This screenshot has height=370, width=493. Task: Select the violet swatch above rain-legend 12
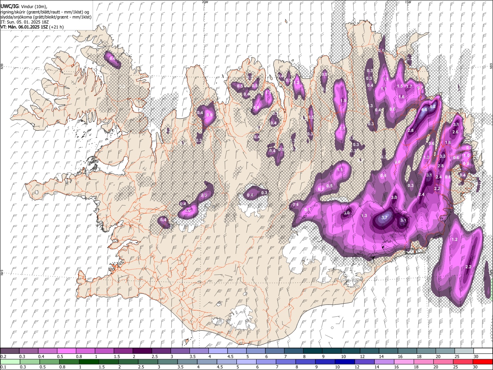click(x=365, y=362)
